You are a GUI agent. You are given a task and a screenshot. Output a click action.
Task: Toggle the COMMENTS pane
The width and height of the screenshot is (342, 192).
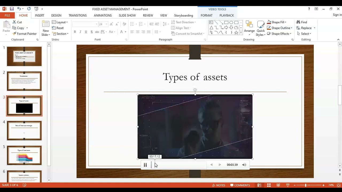click(x=240, y=185)
